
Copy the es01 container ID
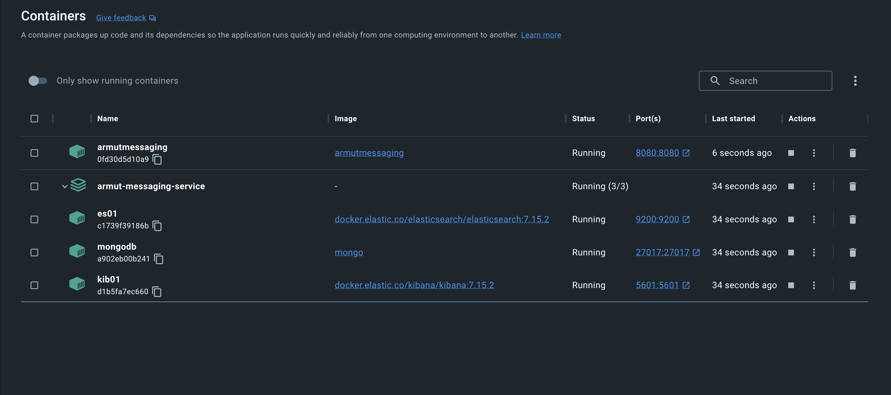click(158, 226)
